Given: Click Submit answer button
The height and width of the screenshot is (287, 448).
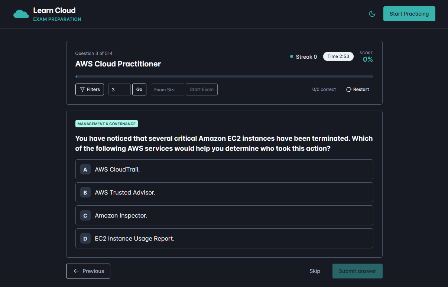Looking at the screenshot, I should click(x=357, y=271).
